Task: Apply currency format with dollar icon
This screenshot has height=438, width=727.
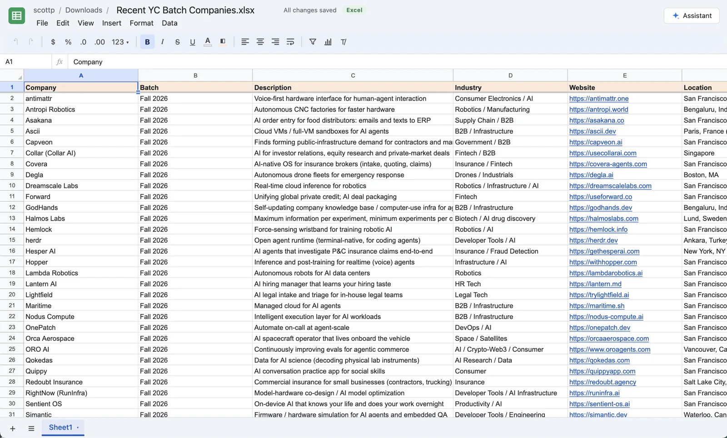Action: pos(53,42)
